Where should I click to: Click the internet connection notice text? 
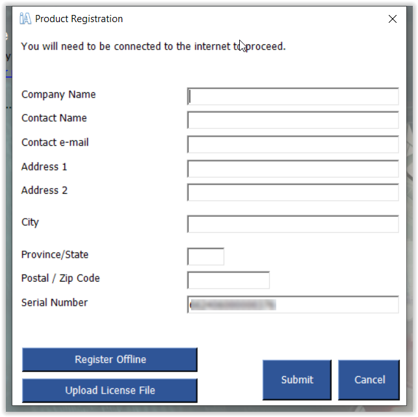click(153, 46)
